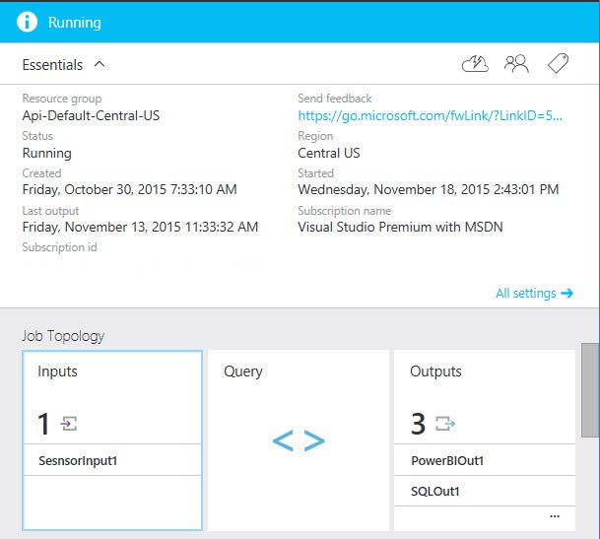Select SQLOut1 output entry
Screen dimensions: 600x539
(435, 491)
